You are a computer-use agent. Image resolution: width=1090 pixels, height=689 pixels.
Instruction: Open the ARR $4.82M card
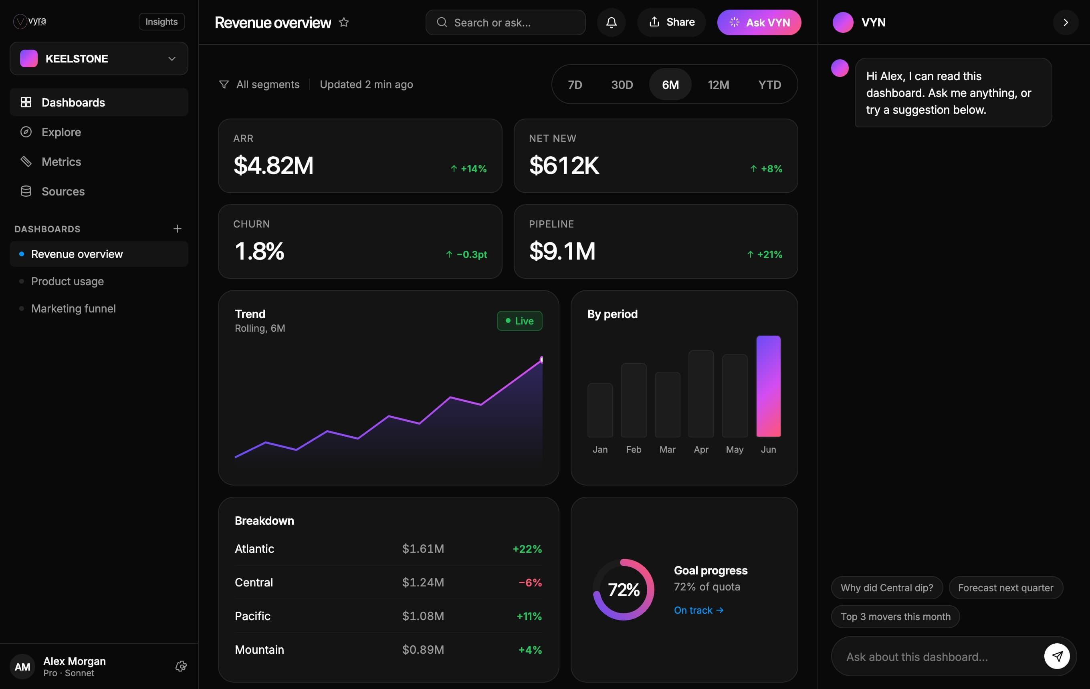tap(360, 155)
